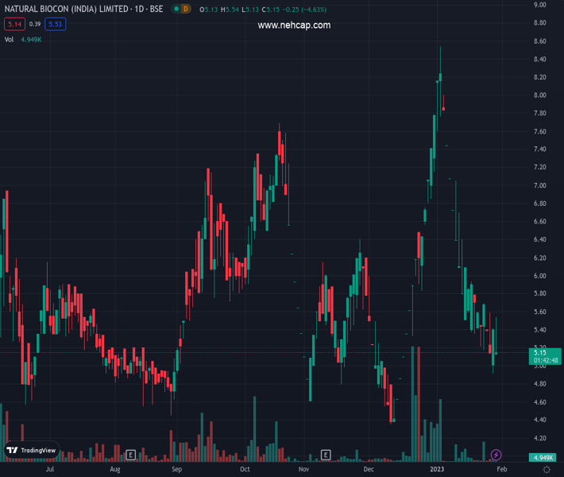Click the www.nehcap.com watermark text
564x477 pixels.
tap(294, 25)
